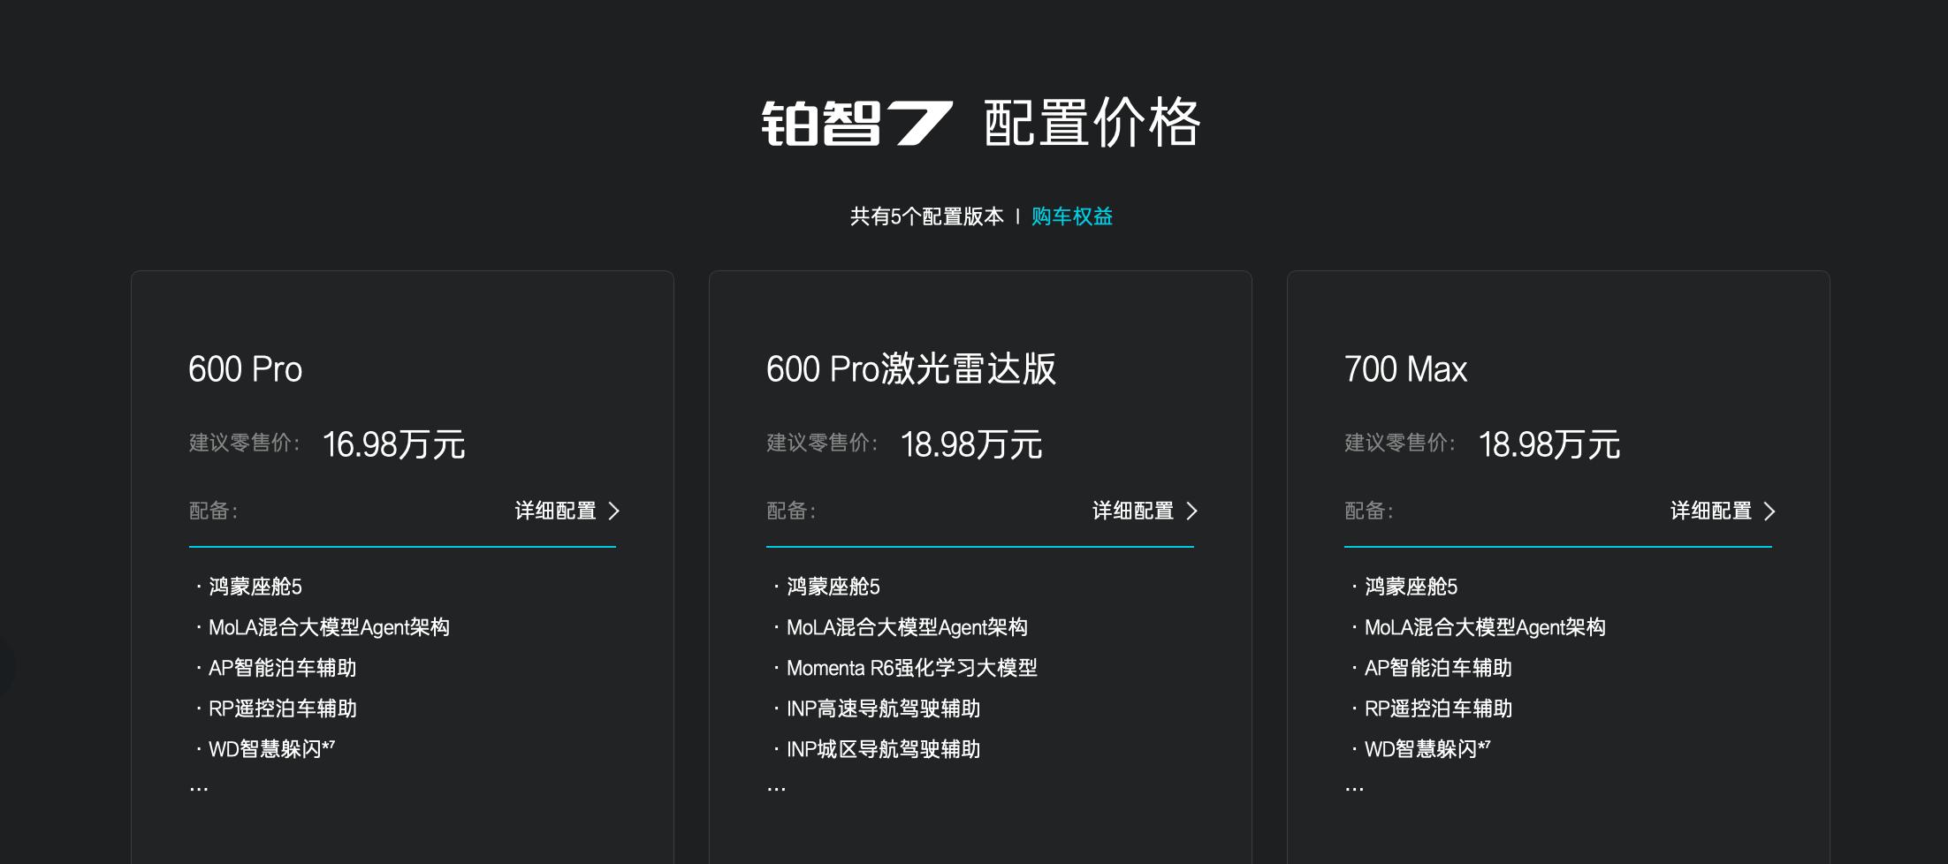The height and width of the screenshot is (864, 1948).
Task: Click MoLA混合大模型Agent架构 in the 600 Pro card
Action: click(x=329, y=627)
